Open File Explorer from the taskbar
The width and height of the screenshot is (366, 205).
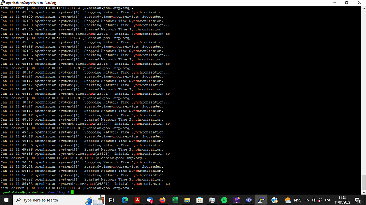(187, 200)
